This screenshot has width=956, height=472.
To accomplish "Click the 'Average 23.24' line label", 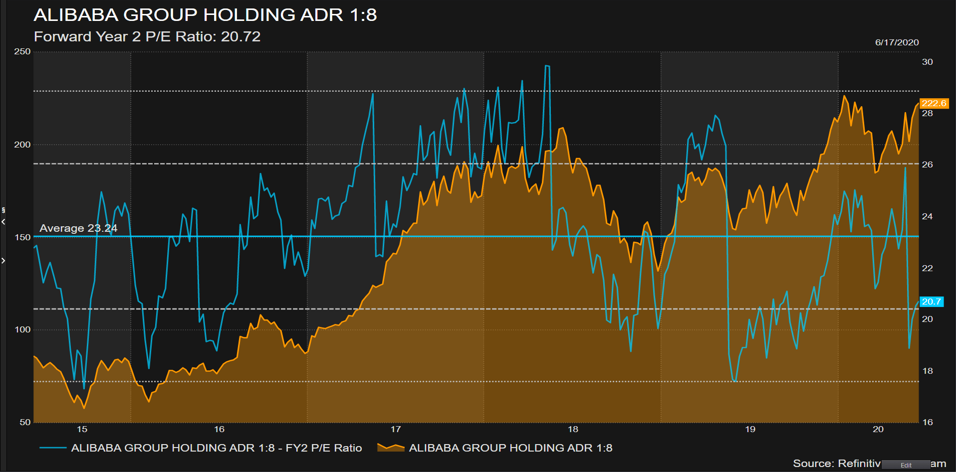I will (78, 228).
